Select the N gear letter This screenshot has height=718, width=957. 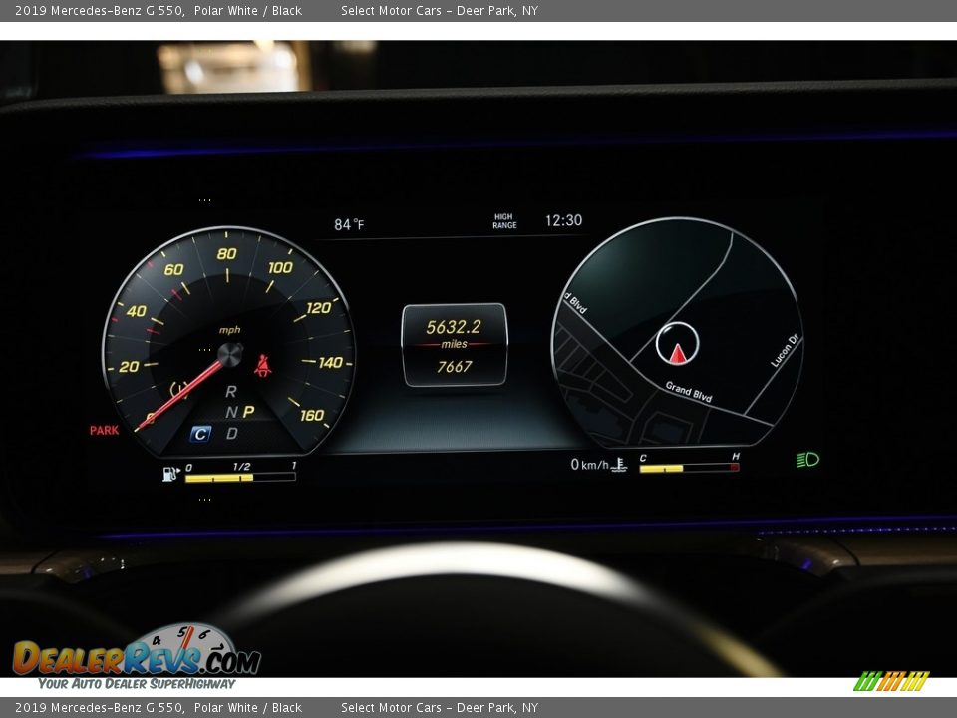pos(231,413)
